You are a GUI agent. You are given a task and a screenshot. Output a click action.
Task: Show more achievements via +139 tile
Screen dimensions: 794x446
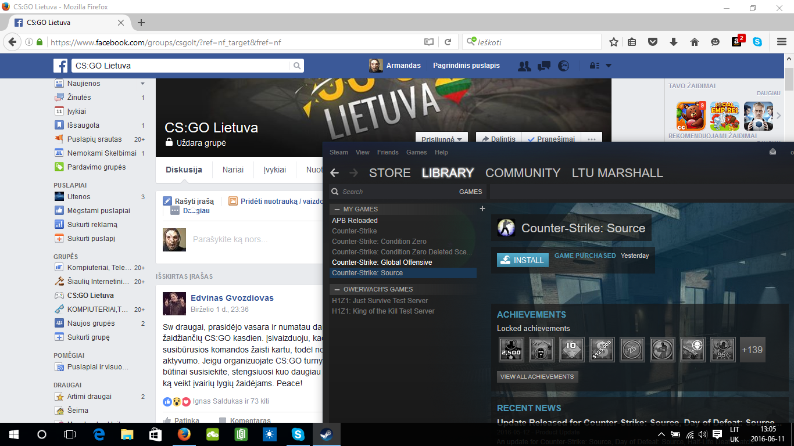[753, 350]
